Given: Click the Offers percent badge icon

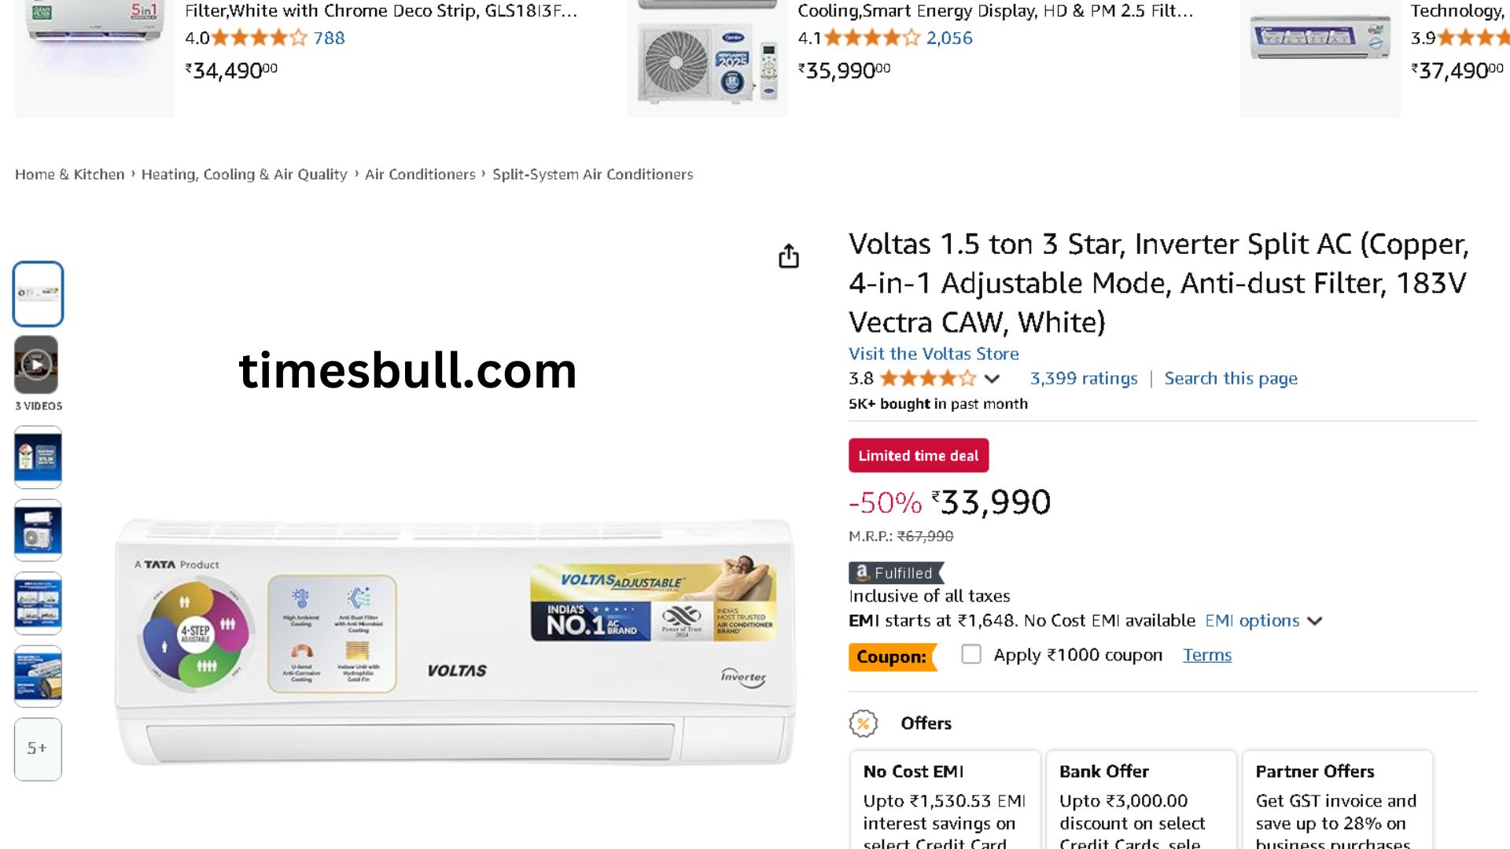Looking at the screenshot, I should pos(863,723).
